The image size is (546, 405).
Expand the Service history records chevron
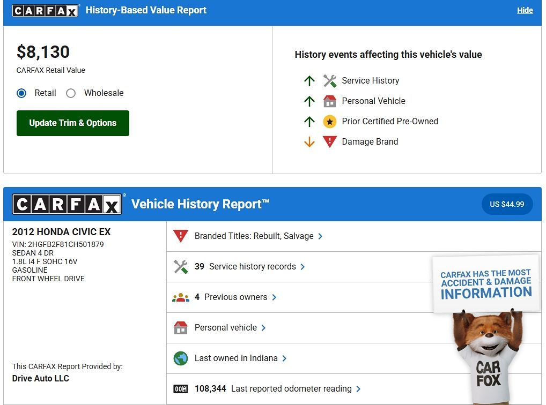coord(302,267)
